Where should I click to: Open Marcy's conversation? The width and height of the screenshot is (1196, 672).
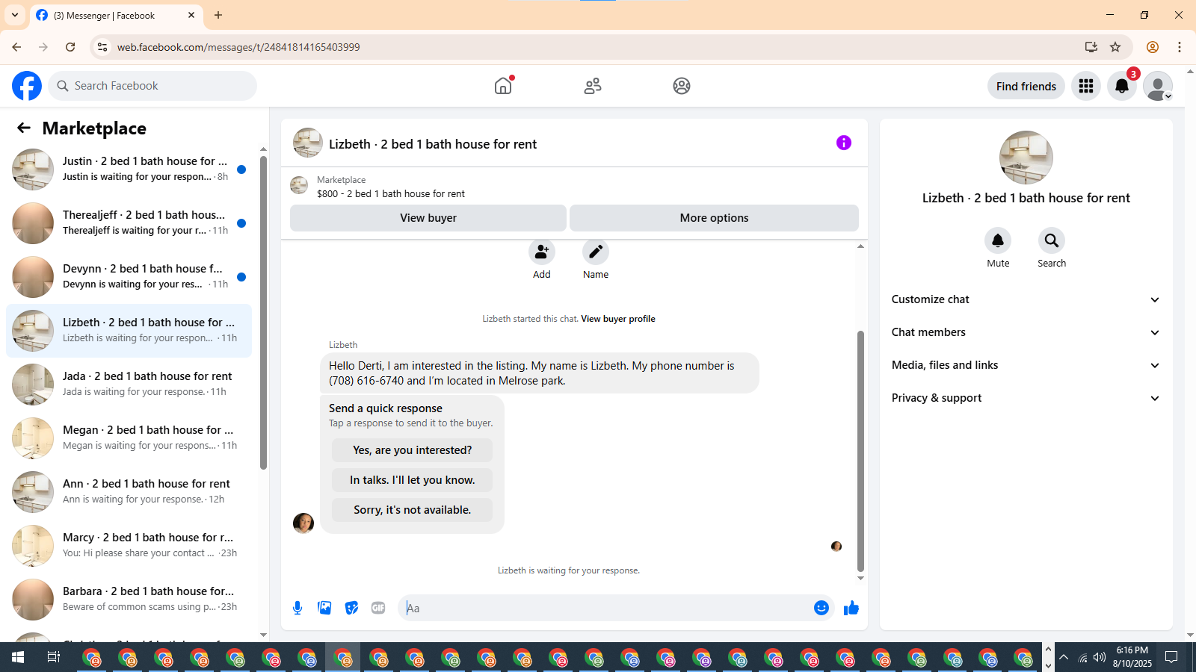pos(129,546)
